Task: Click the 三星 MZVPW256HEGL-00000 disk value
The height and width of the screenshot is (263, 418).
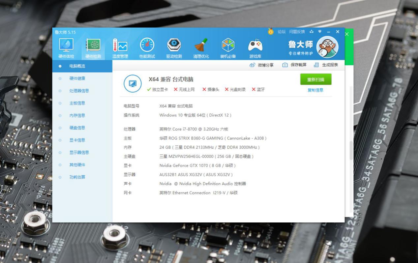Action: coord(206,157)
